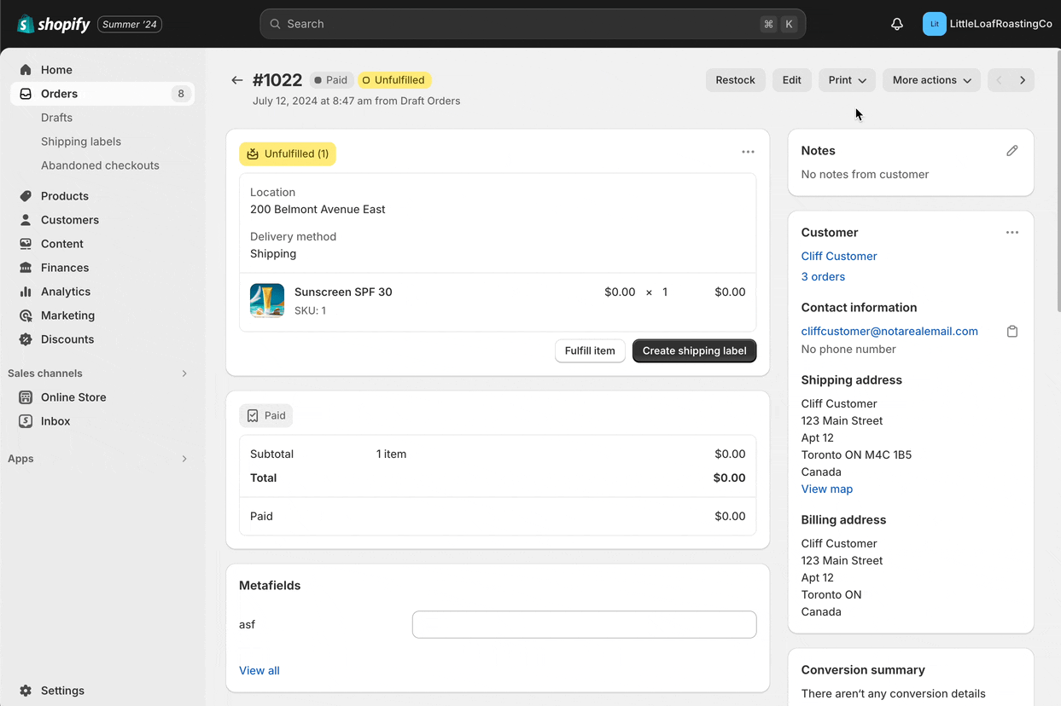Open the More actions dropdown
This screenshot has width=1061, height=706.
coord(931,80)
